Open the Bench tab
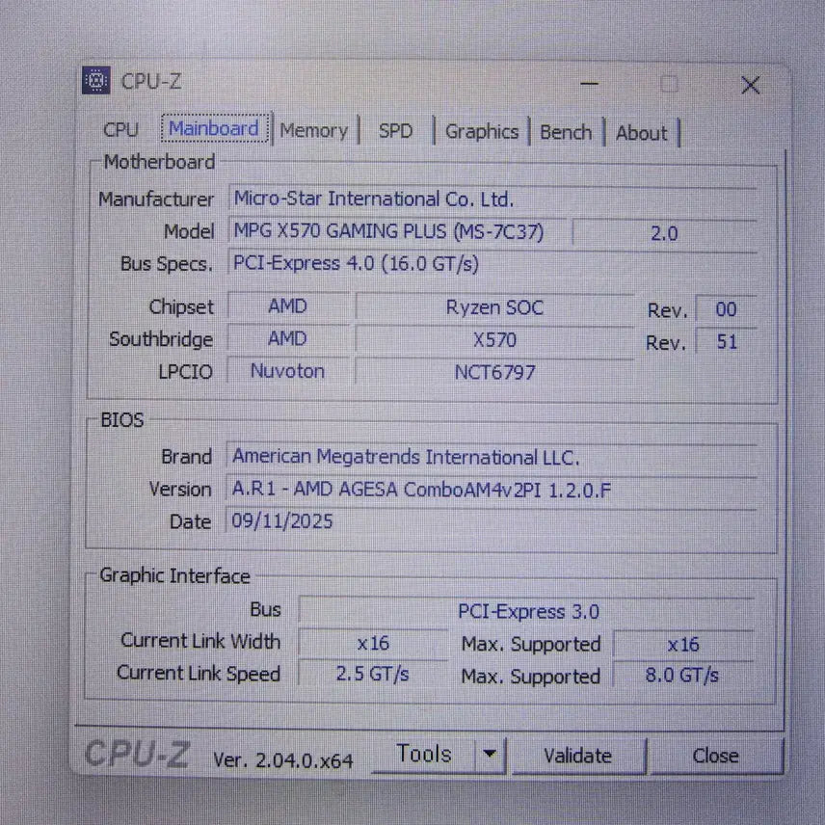This screenshot has height=825, width=825. pyautogui.click(x=566, y=132)
